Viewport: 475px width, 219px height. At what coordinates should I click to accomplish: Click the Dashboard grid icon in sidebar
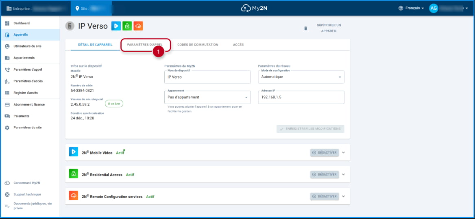7,23
